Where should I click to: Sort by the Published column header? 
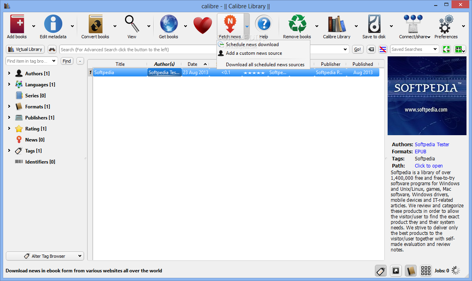pos(363,64)
